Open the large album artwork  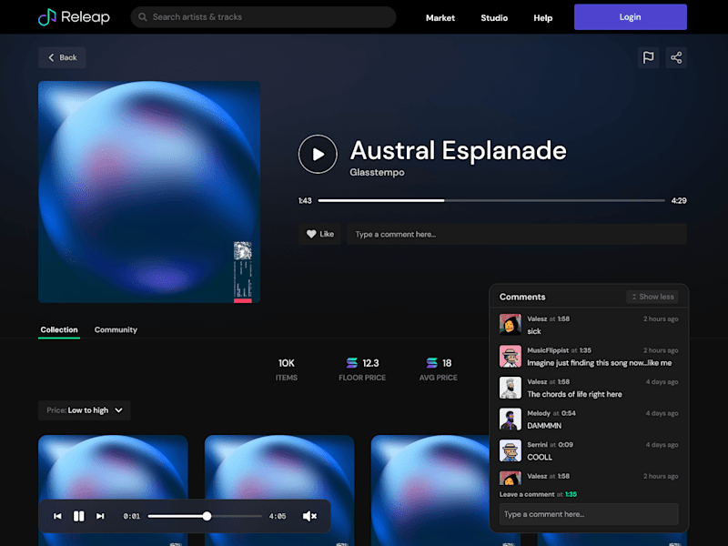pyautogui.click(x=149, y=192)
